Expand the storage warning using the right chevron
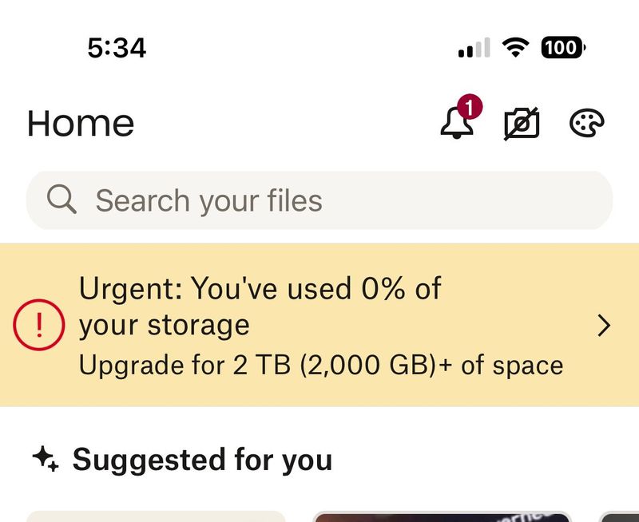 (605, 325)
